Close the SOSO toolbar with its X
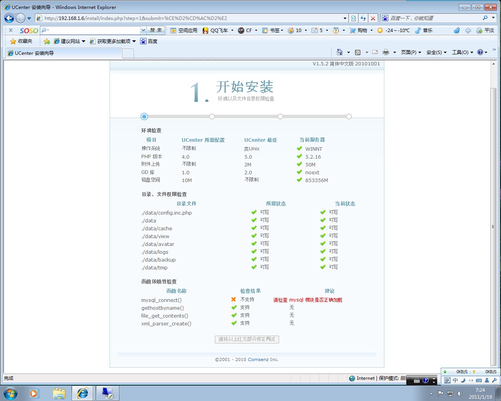This screenshot has height=401, width=501. (11, 30)
